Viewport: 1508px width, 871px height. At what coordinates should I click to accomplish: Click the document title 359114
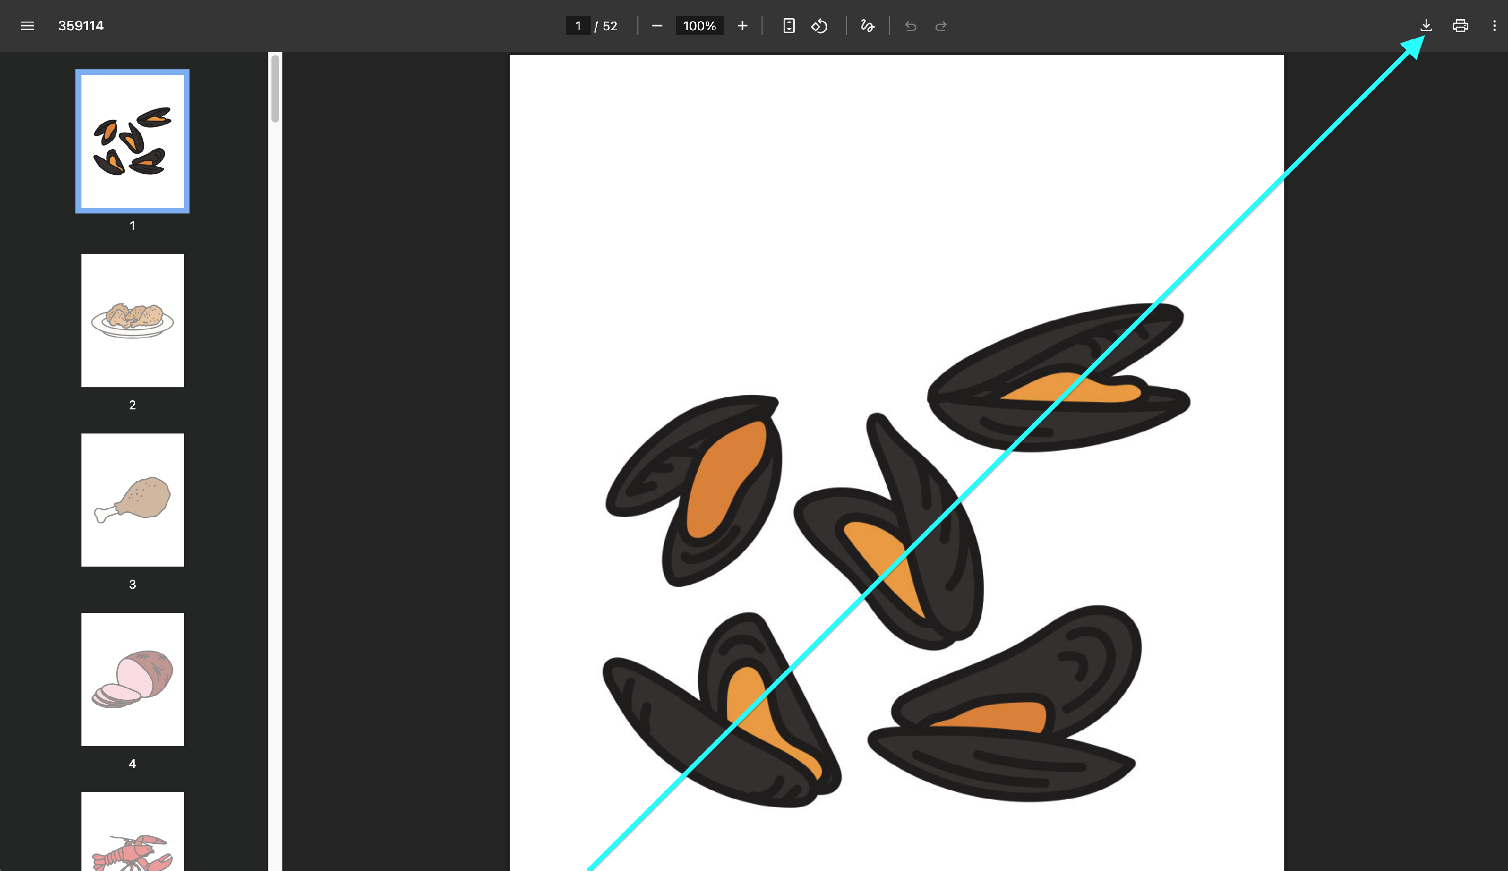tap(81, 26)
